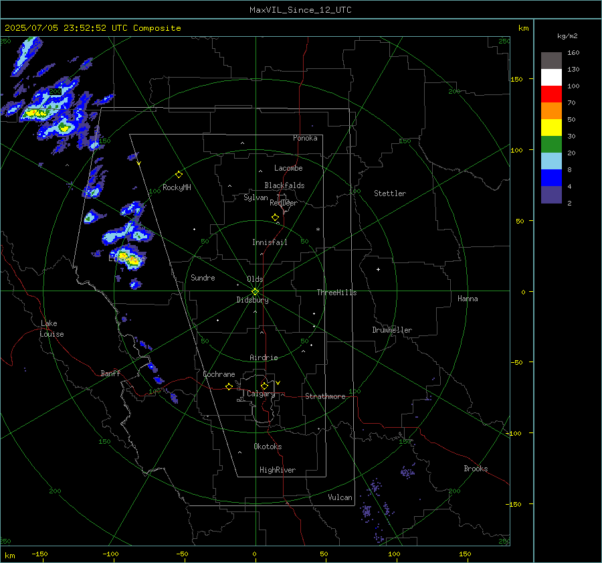Screen dimensions: 602x563
Task: Click the Brooks label
Action: tap(476, 469)
